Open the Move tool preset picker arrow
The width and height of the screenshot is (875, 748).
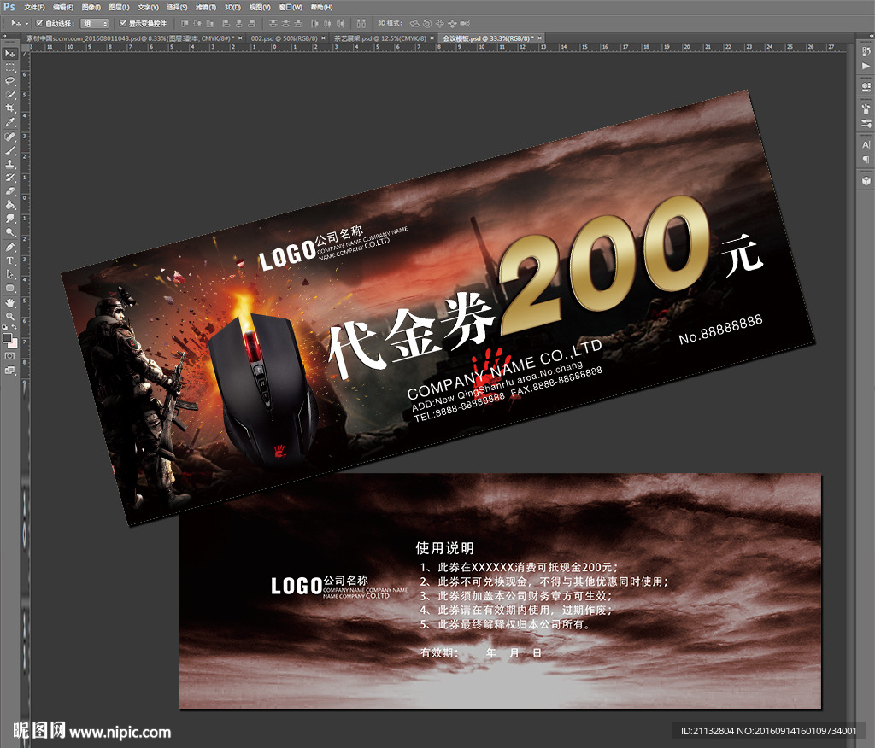26,23
